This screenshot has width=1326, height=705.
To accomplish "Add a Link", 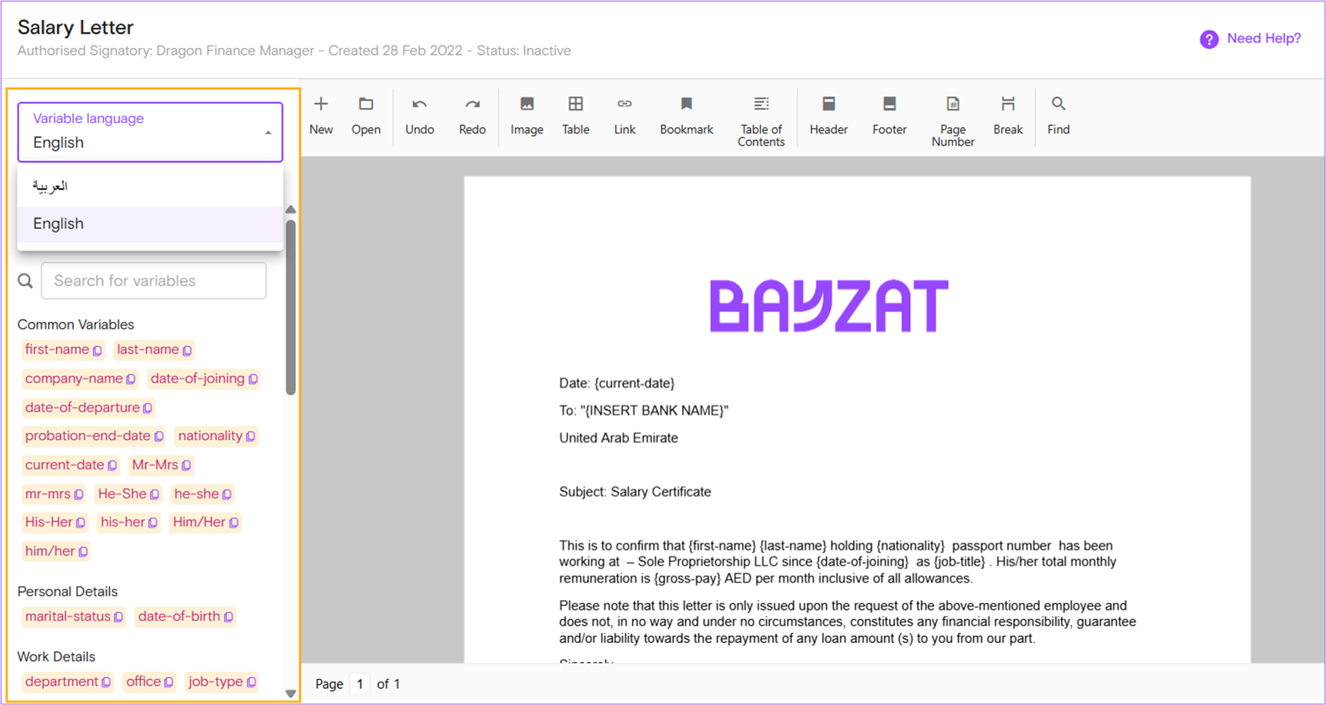I will [624, 116].
